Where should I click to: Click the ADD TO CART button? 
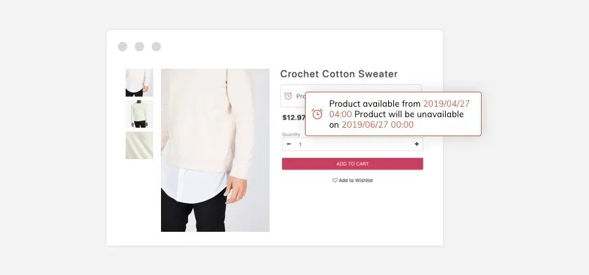[x=352, y=164]
